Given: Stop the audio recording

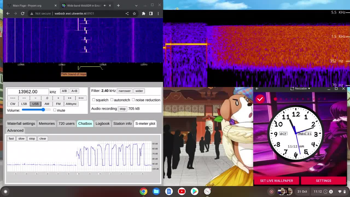Looking at the screenshot, I should point(122,109).
